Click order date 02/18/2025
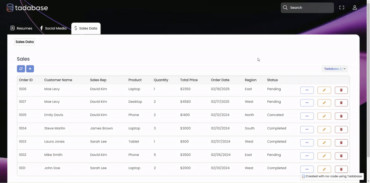The width and height of the screenshot is (370, 183). (x=220, y=89)
